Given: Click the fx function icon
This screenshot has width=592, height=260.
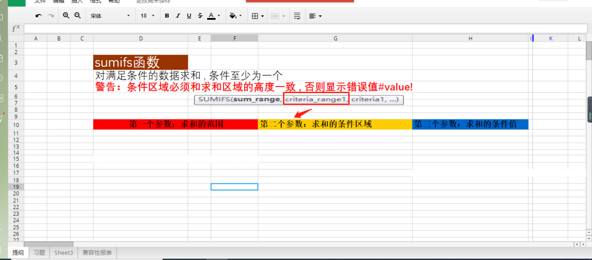Looking at the screenshot, I should (16, 29).
